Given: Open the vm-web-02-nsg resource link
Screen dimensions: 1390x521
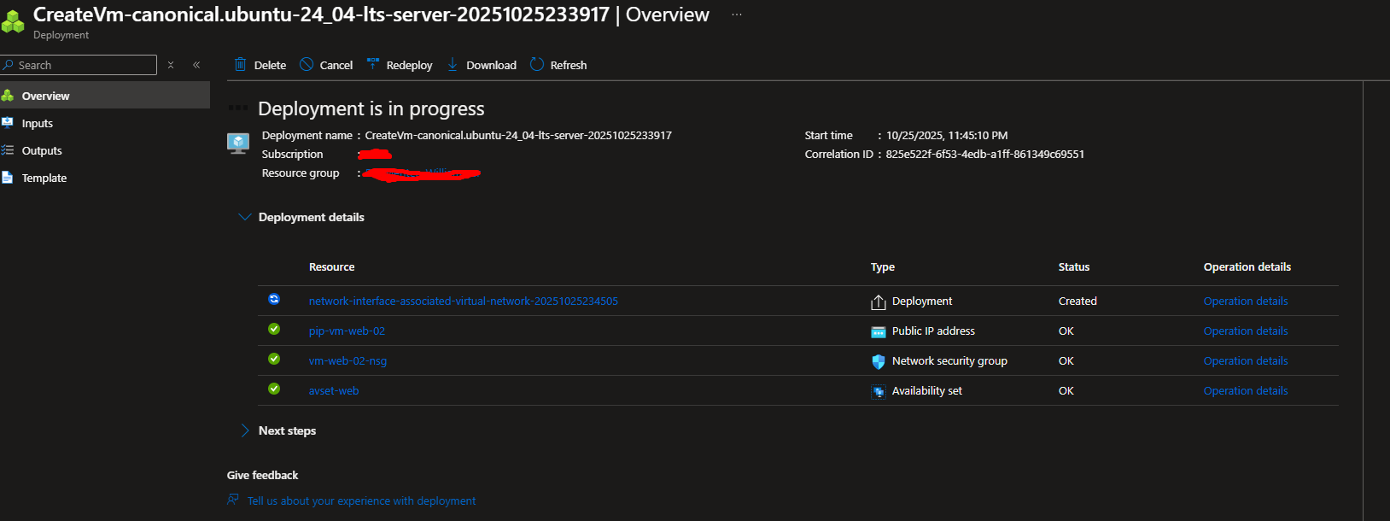Looking at the screenshot, I should click(x=347, y=360).
